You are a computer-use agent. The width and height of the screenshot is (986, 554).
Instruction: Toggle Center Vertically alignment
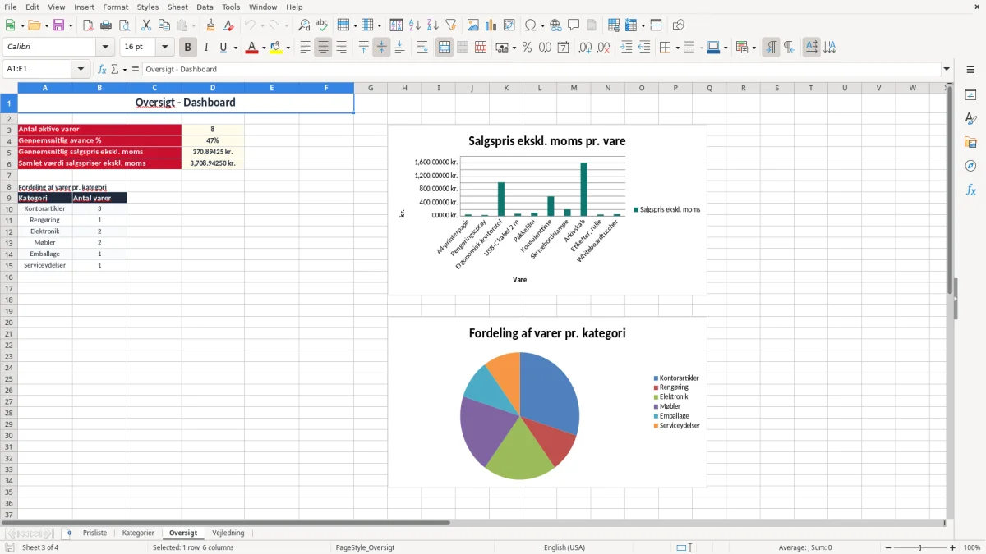pyautogui.click(x=381, y=48)
